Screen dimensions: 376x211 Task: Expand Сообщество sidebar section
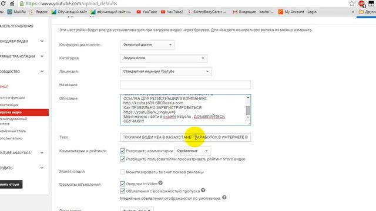pos(42,72)
